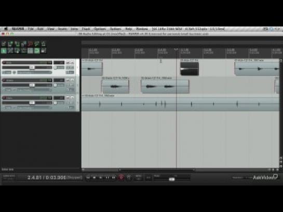Open the Options menu
Viewport: 283px width, 212px height.
point(100,29)
